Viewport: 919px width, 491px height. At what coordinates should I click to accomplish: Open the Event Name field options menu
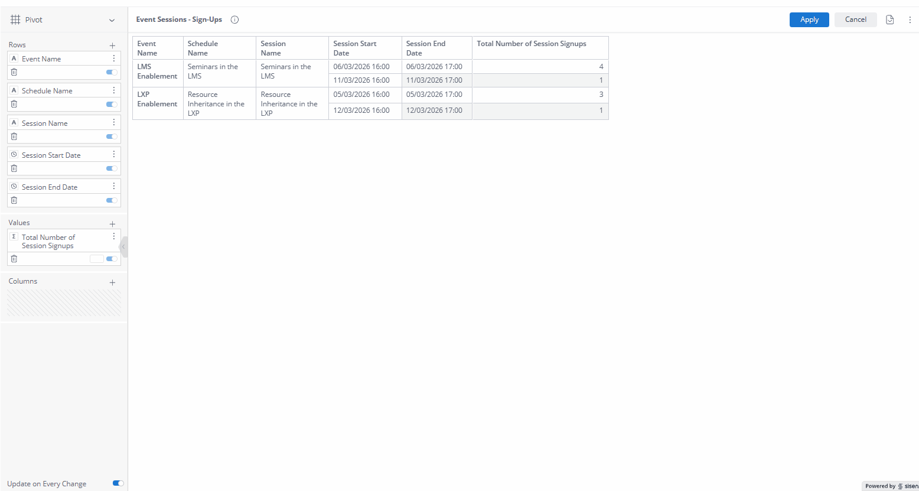coord(114,58)
